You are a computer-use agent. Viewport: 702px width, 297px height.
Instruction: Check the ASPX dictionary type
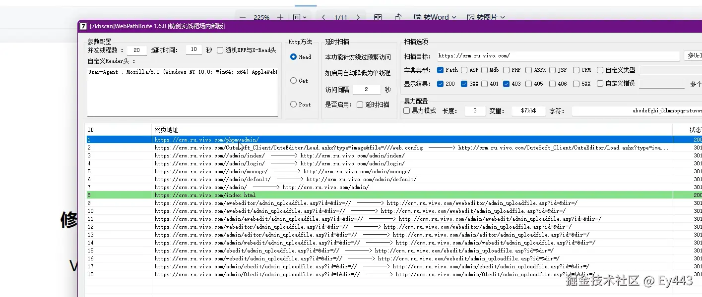coord(529,70)
